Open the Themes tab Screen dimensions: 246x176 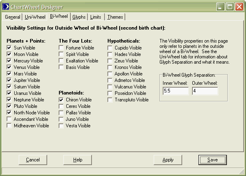[115, 17]
